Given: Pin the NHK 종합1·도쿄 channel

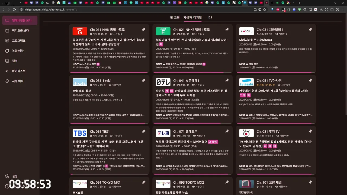Looking at the screenshot, I should [144, 30].
